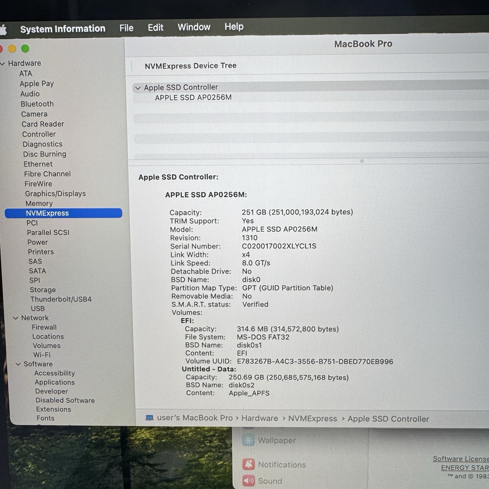This screenshot has height=489, width=489.
Task: Click the NVMExpress Device Tree column header
Action: coord(190,66)
